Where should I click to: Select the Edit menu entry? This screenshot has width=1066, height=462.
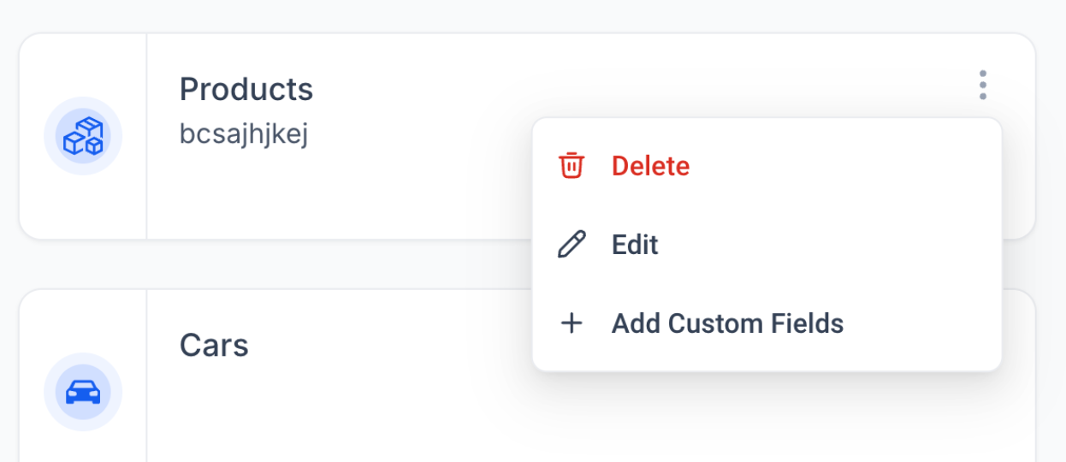[x=635, y=245]
